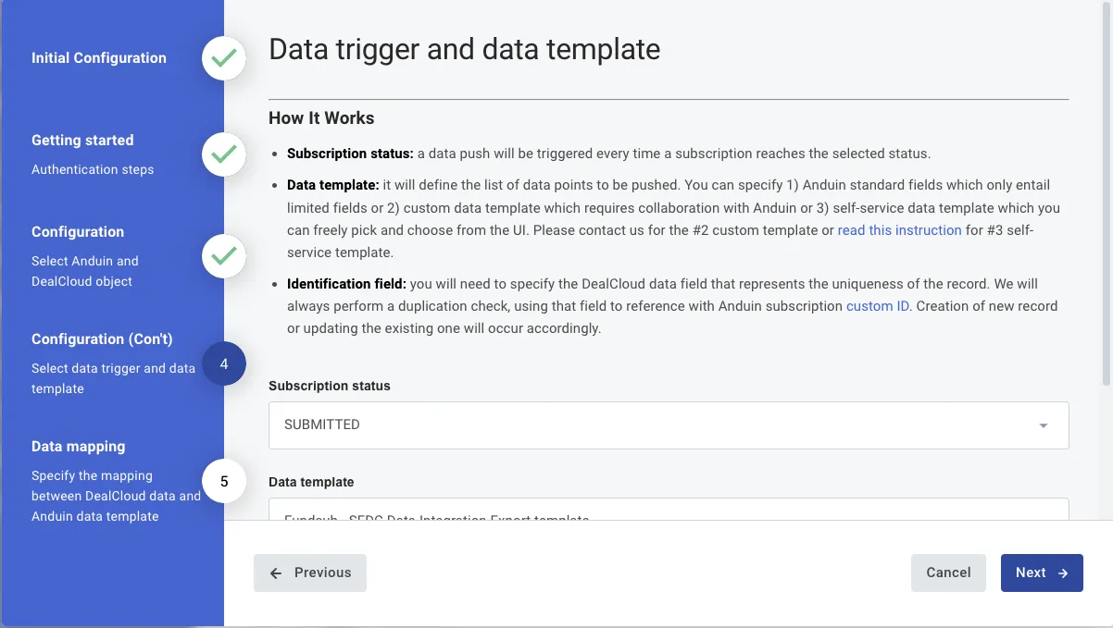The width and height of the screenshot is (1113, 628).
Task: Proceed with the Next button
Action: click(x=1042, y=573)
